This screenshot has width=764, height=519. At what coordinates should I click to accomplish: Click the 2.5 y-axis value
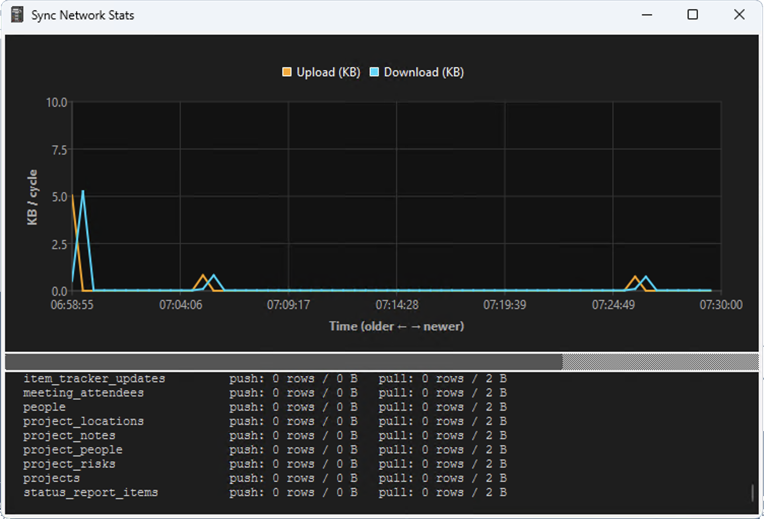click(59, 245)
